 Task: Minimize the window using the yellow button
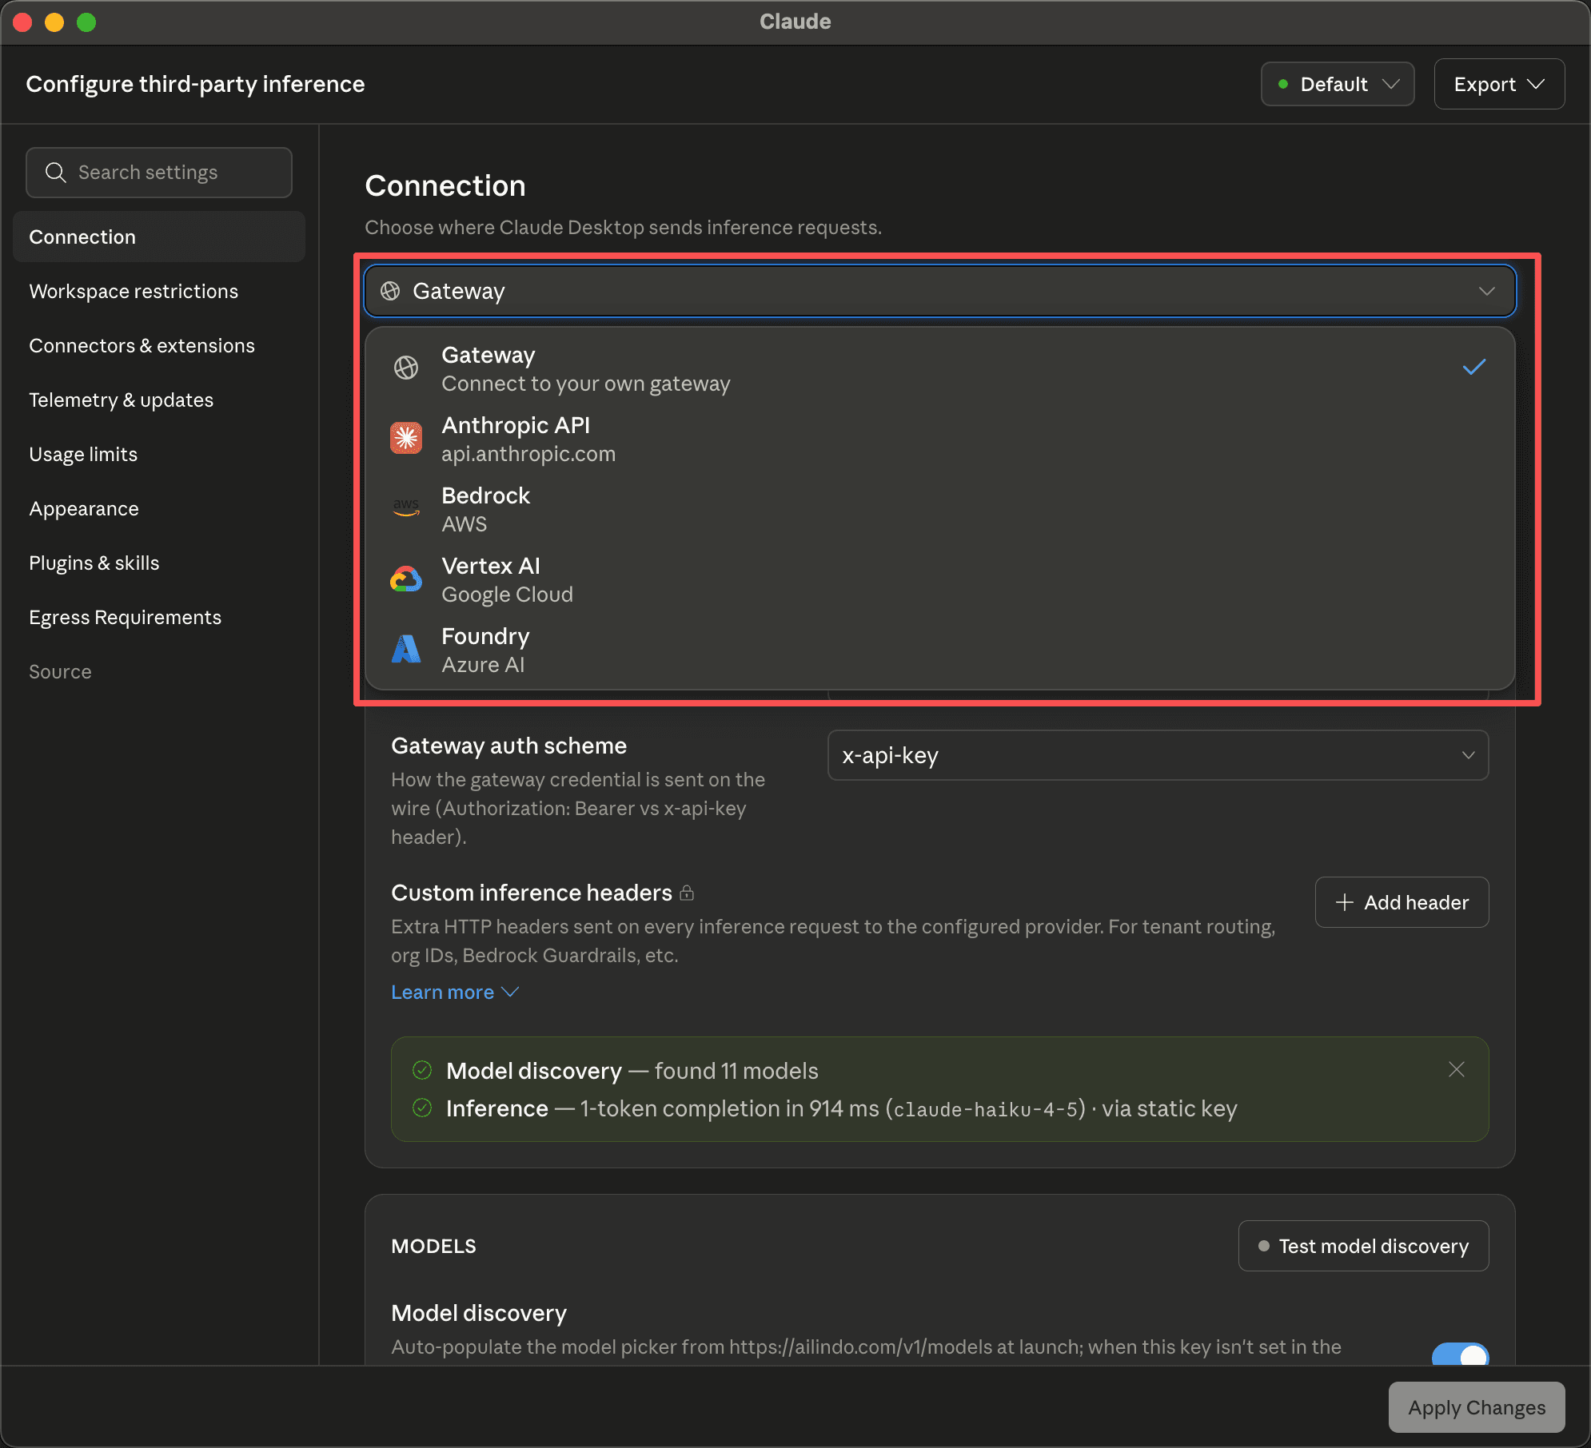tap(54, 22)
